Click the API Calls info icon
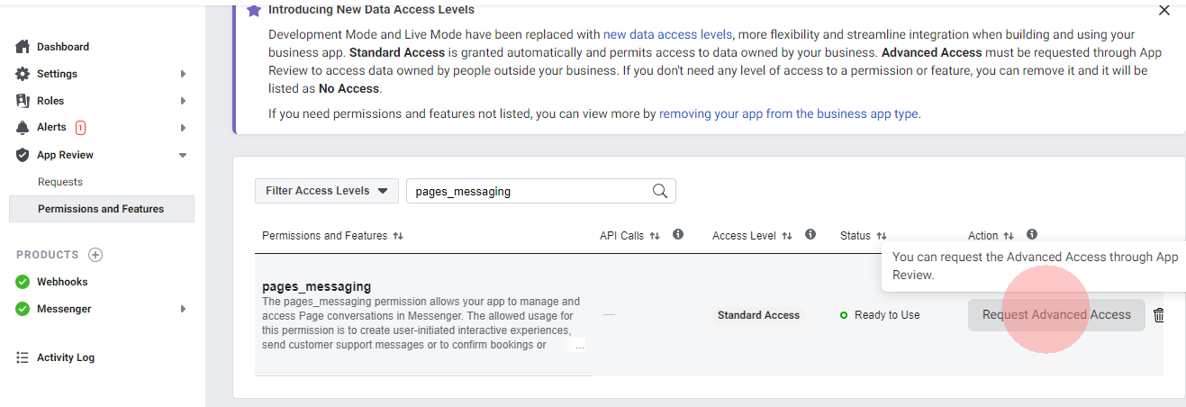Screen dimensions: 1186x407 678,235
